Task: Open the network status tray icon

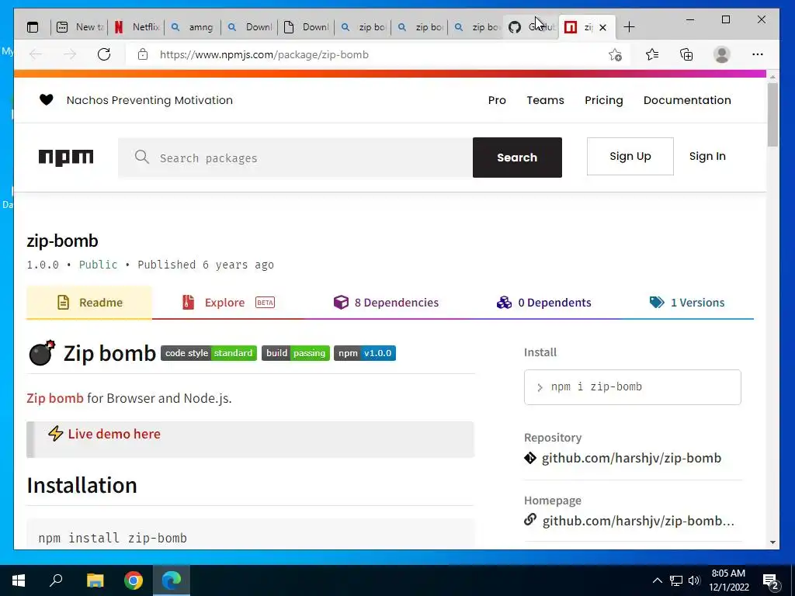Action: coord(676,580)
